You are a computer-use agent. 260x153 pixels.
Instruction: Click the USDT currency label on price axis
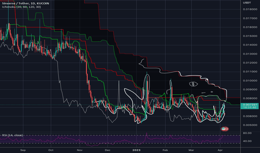[x=247, y=3]
